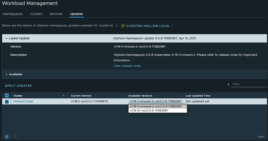Click the filter funnel icon
268x141 pixels.
point(228,84)
